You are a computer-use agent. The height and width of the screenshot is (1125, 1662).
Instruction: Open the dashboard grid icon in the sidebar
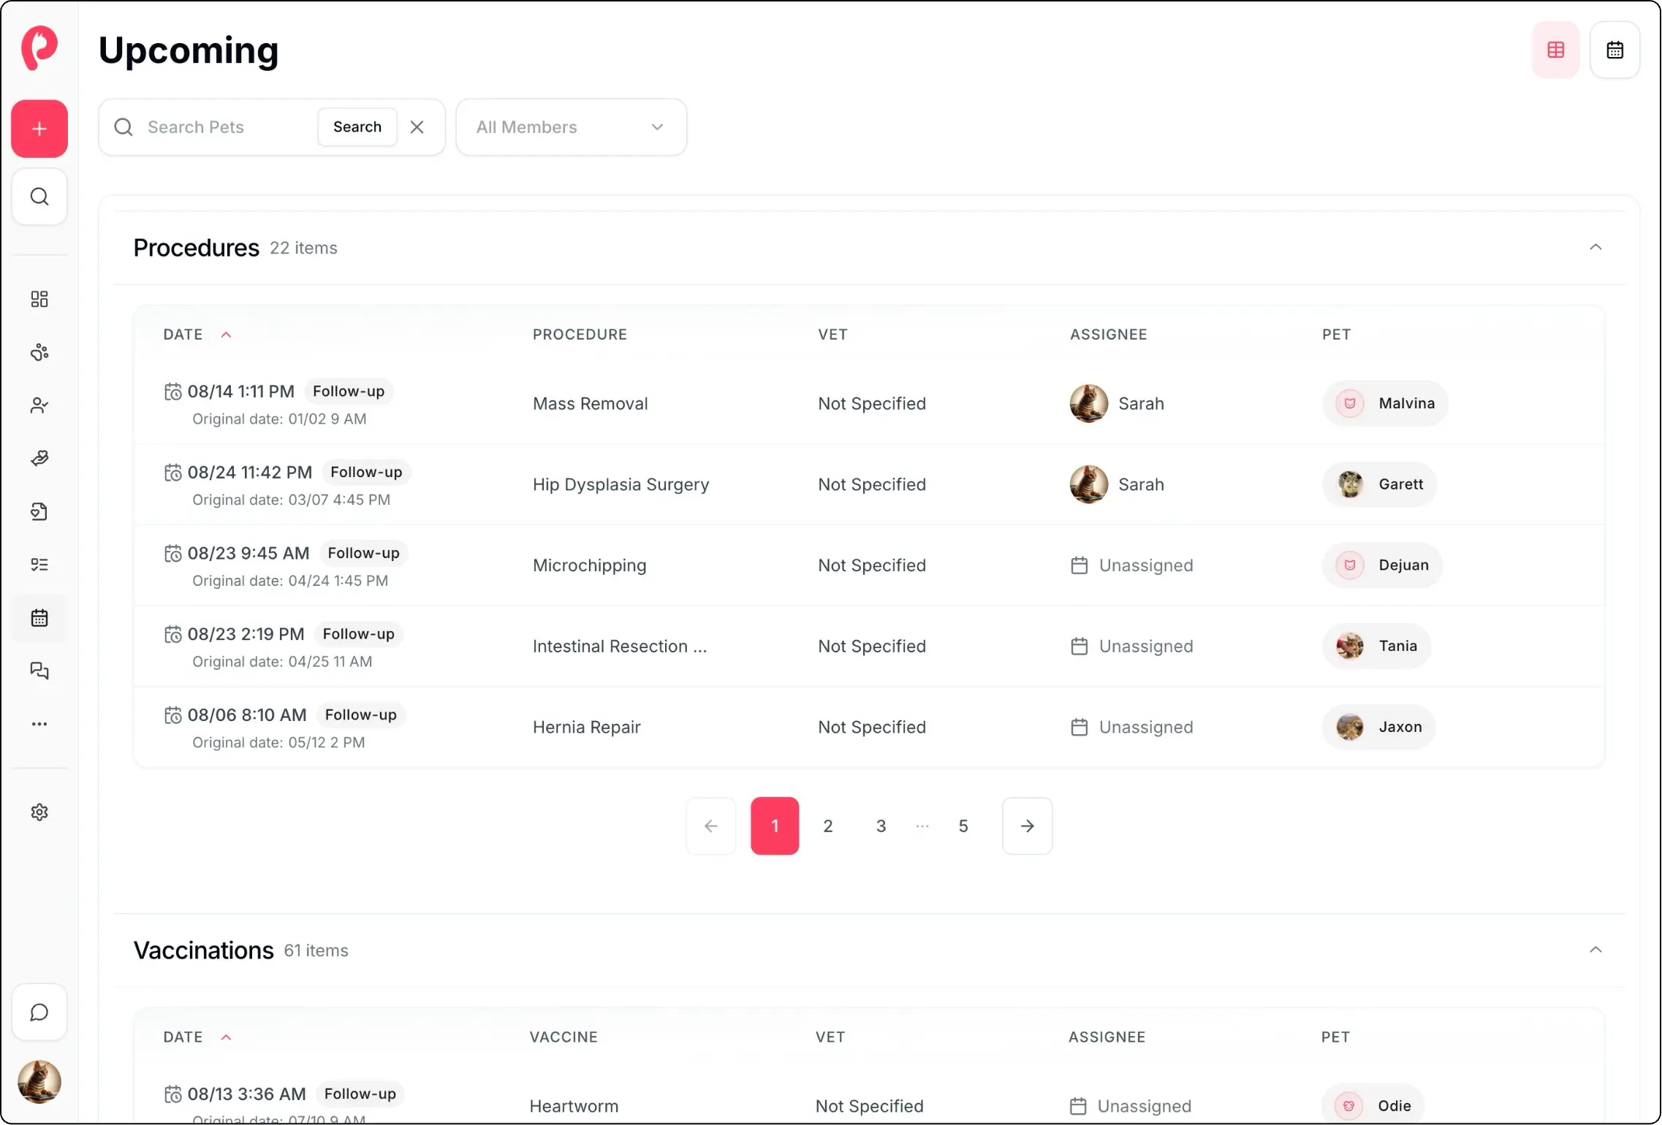click(x=39, y=299)
